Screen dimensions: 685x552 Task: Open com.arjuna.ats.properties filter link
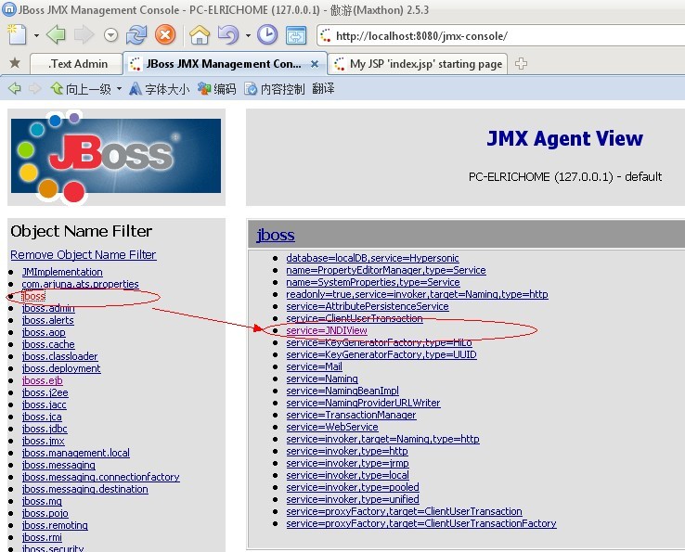[x=81, y=284]
